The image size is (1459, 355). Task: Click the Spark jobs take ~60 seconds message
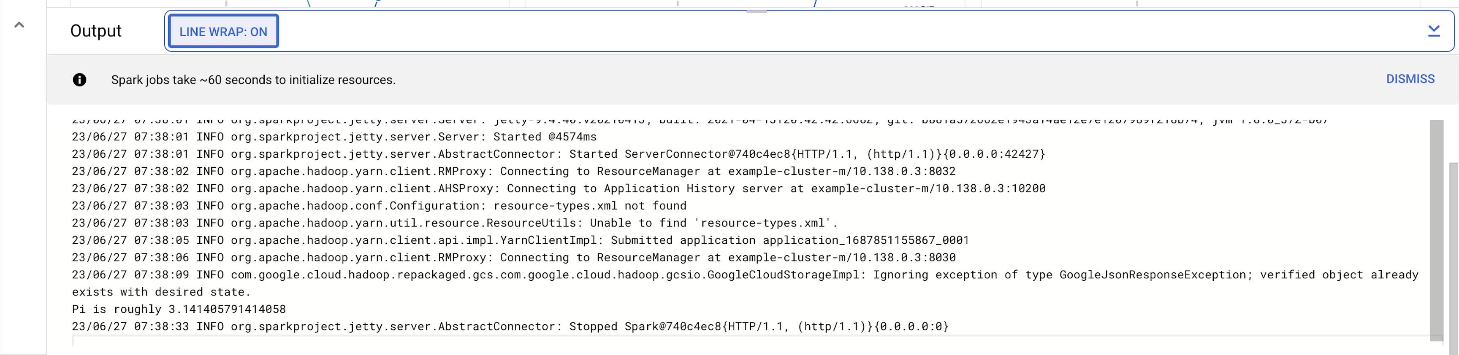tap(253, 80)
